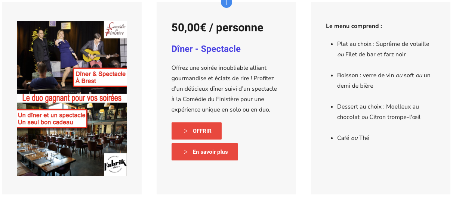
Task: Click the 'Le duo gagnant pour vos soirées' banner
Action: click(72, 98)
